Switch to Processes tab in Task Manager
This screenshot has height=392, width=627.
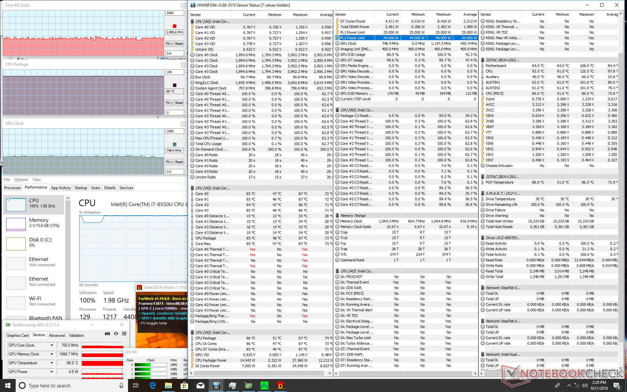pos(13,188)
